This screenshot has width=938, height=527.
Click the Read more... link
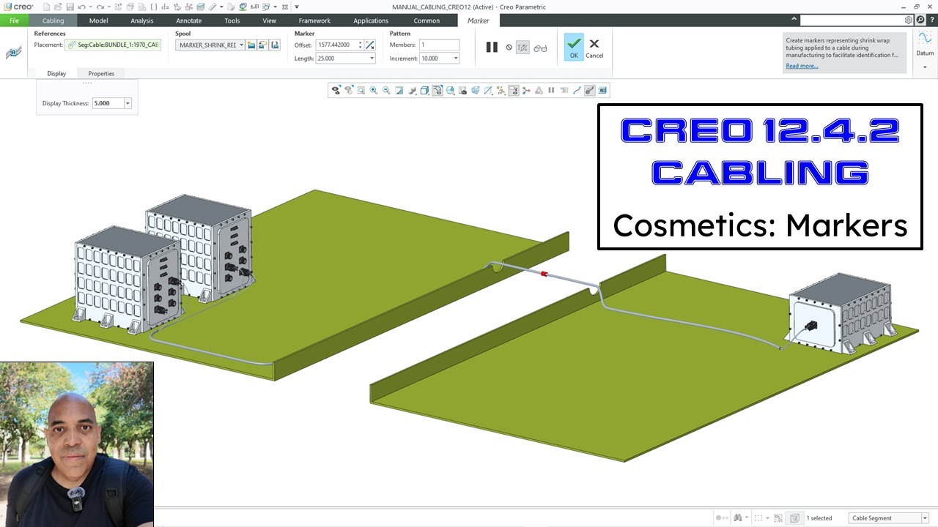[x=802, y=66]
